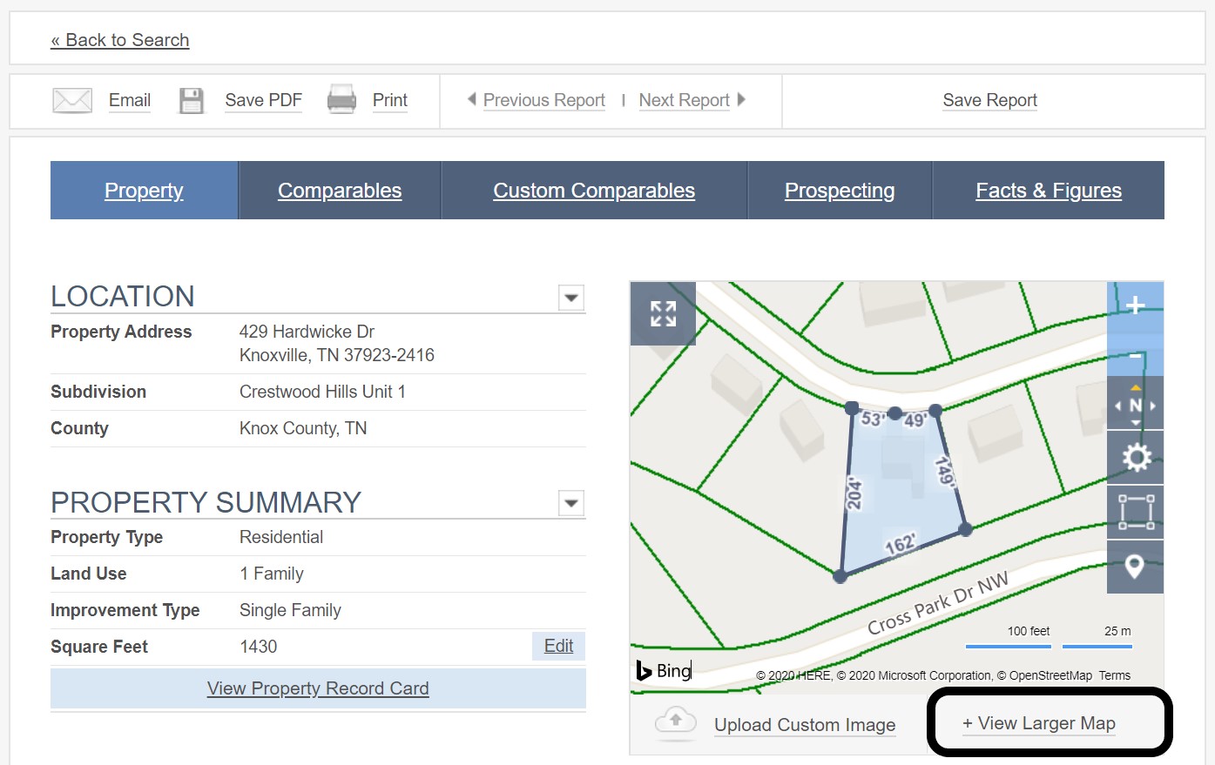The height and width of the screenshot is (765, 1215).
Task: Click the Print icon
Action: [x=341, y=99]
